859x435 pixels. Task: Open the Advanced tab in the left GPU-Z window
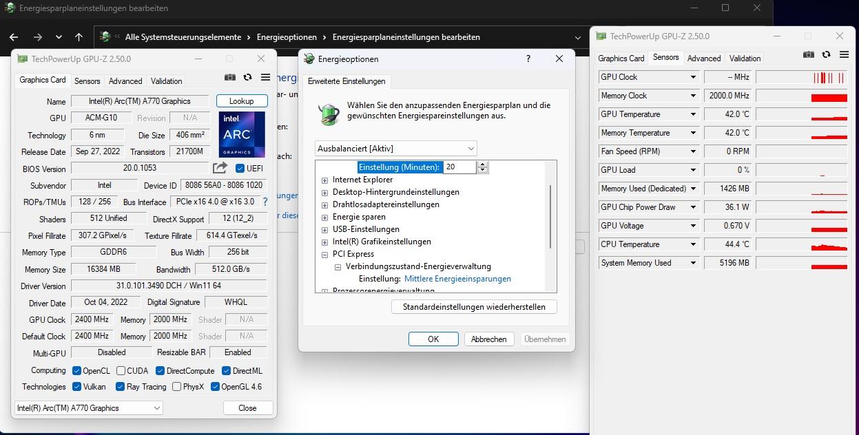coord(125,81)
